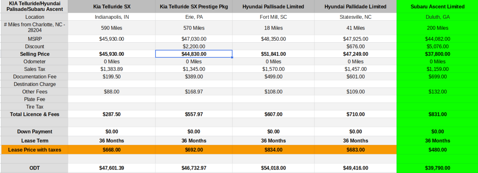The width and height of the screenshot is (478, 173).
Task: Select the $480.00 Subaru lease price cell
Action: pyautogui.click(x=437, y=150)
